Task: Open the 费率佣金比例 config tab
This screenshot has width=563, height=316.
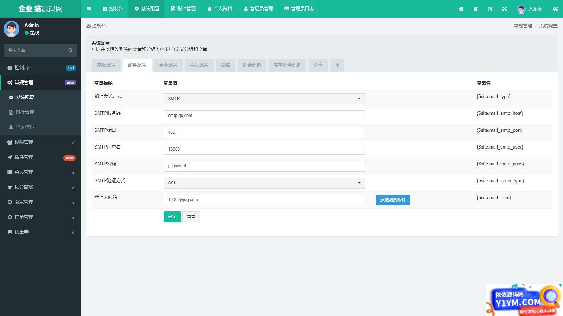Action: click(287, 65)
